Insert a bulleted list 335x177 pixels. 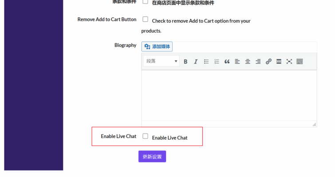[x=206, y=62]
